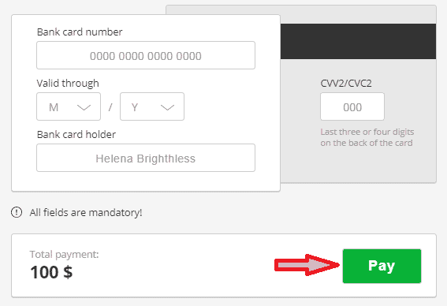
Task: Click the "Last three or four digits" hint
Action: coord(367,132)
